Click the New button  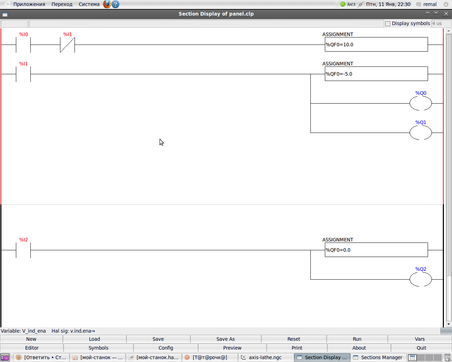(x=31, y=339)
